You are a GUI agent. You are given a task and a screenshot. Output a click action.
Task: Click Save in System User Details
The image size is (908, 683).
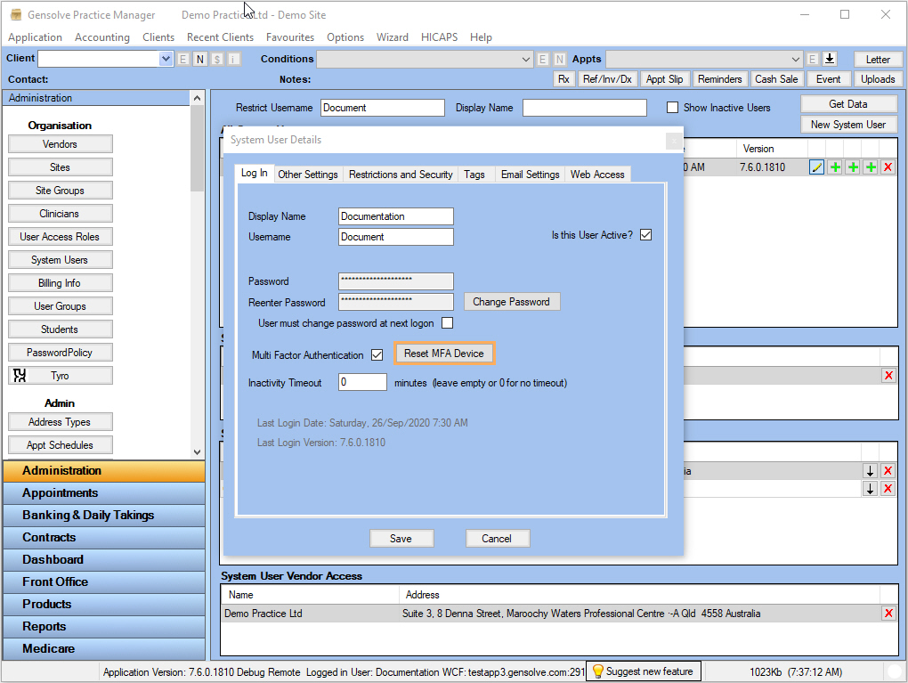tap(401, 538)
